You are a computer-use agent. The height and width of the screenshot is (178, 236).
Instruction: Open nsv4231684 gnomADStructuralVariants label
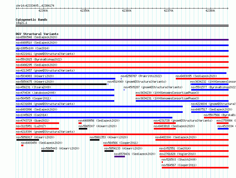tap(45, 104)
